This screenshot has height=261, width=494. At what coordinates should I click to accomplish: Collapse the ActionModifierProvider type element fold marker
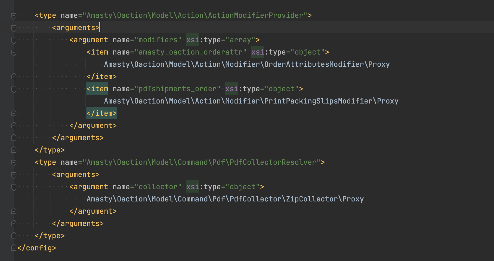[x=13, y=15]
